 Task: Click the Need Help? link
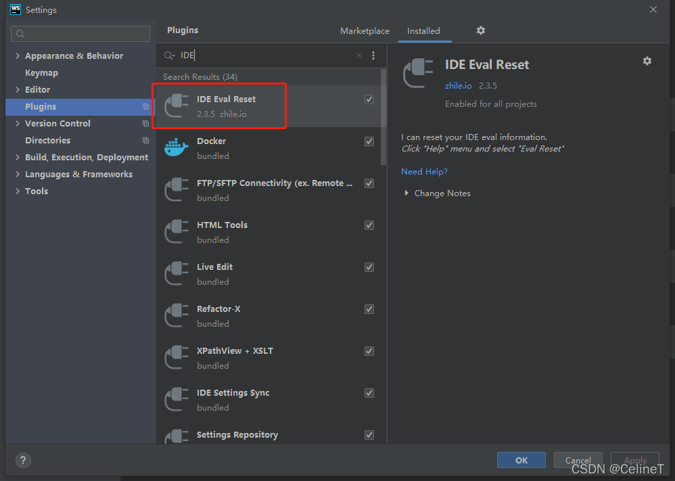424,171
